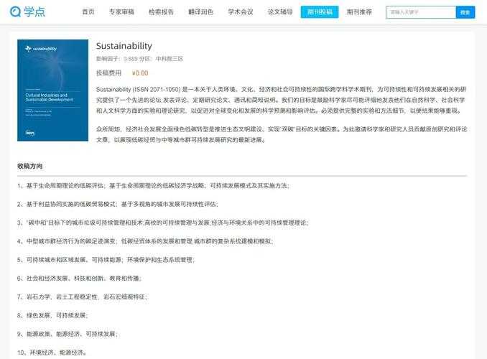This screenshot has width=487, height=359.
Task: Click the 投稿费用 label
Action: tap(108, 73)
